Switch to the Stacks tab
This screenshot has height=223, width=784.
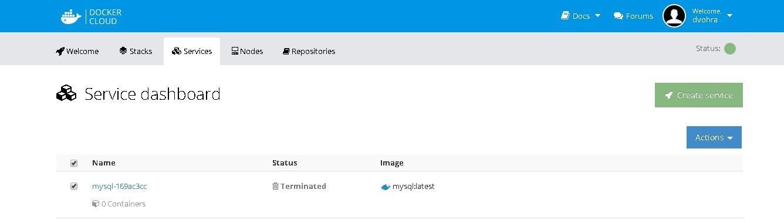(136, 51)
